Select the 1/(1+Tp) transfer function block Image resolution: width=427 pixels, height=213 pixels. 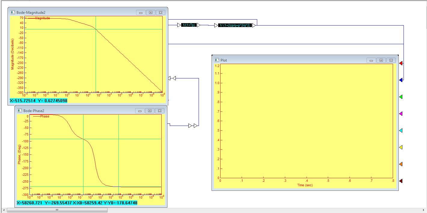click(189, 25)
